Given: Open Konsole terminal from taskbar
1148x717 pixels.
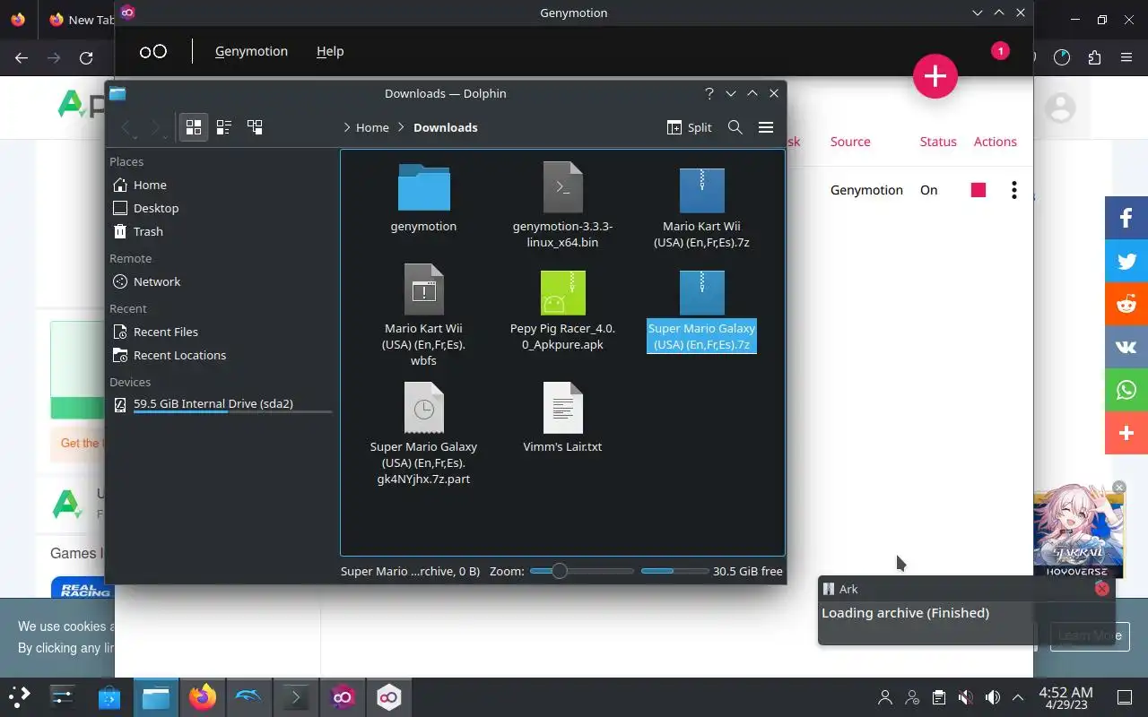Looking at the screenshot, I should (295, 696).
